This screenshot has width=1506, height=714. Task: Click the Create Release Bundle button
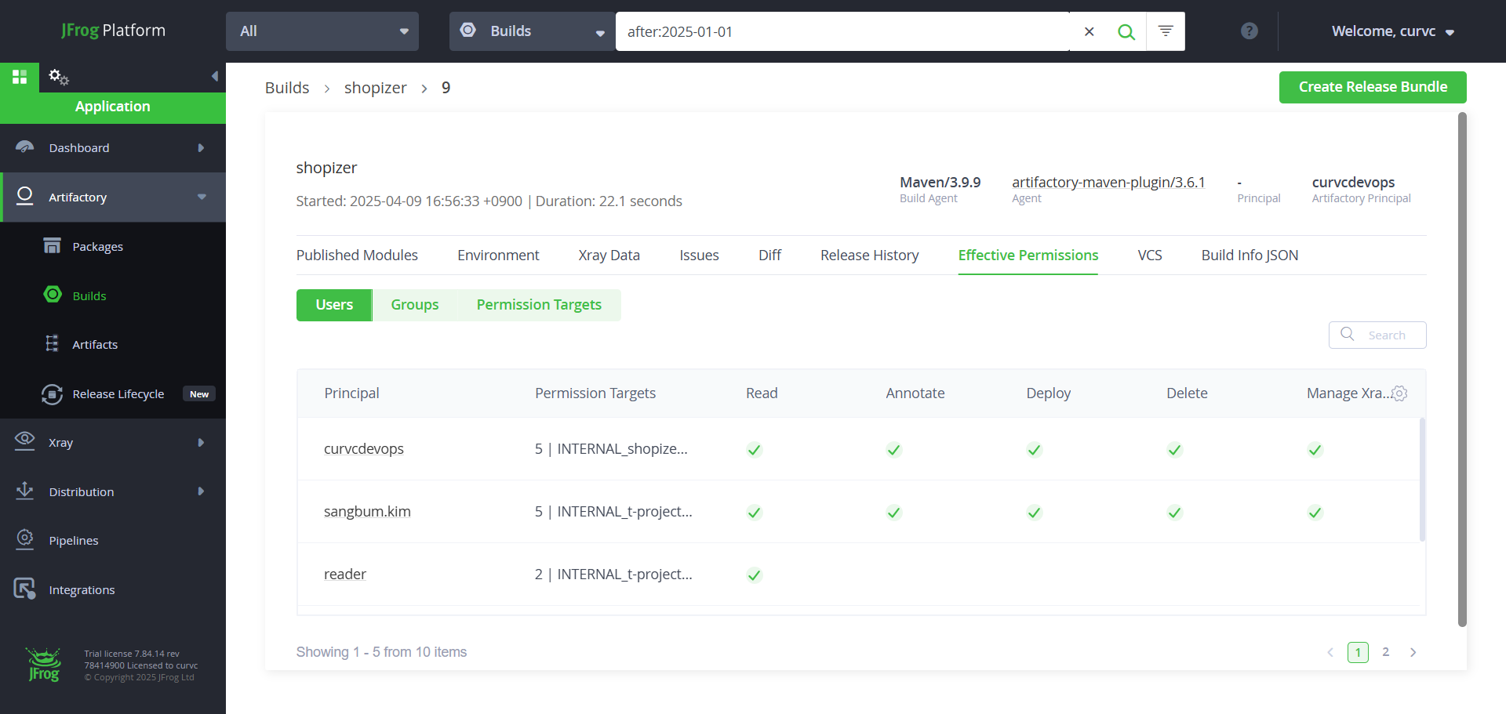[x=1373, y=87]
